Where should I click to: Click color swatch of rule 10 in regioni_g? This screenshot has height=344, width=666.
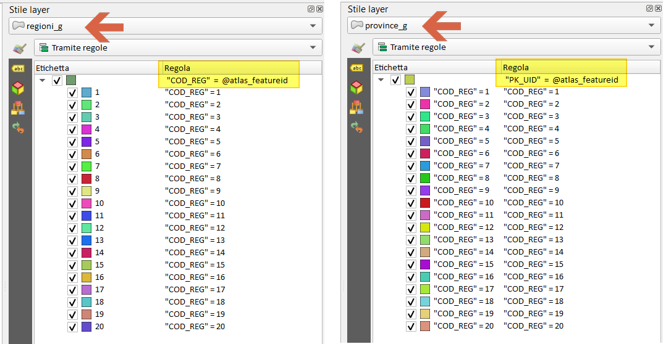(x=86, y=203)
